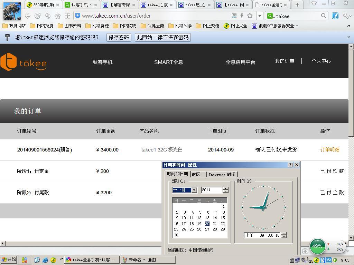Open a new tab with the plus button
The image size is (354, 265).
pos(297,5)
